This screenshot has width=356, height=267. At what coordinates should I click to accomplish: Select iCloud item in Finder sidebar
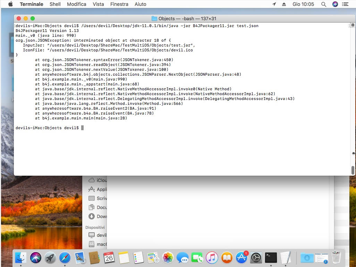98,180
